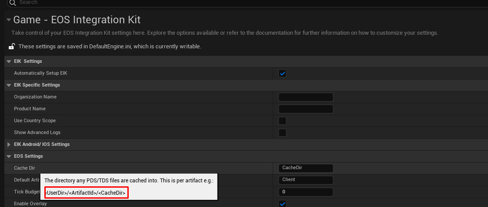
Task: Click the Organization Name property label
Action: coord(35,97)
